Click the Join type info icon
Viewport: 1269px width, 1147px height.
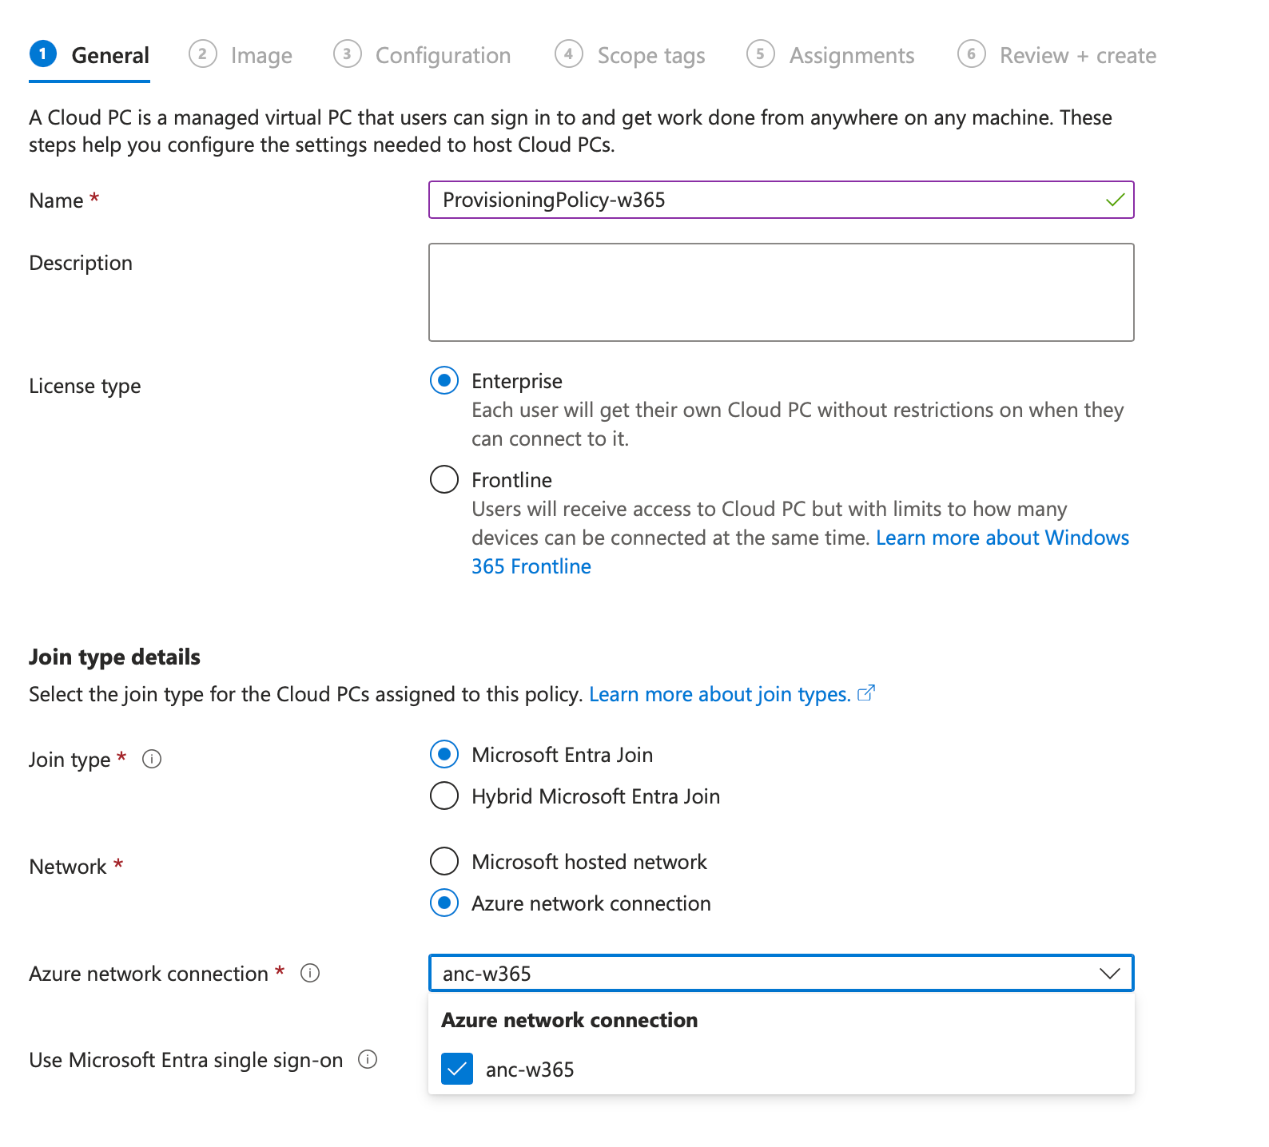tap(152, 759)
